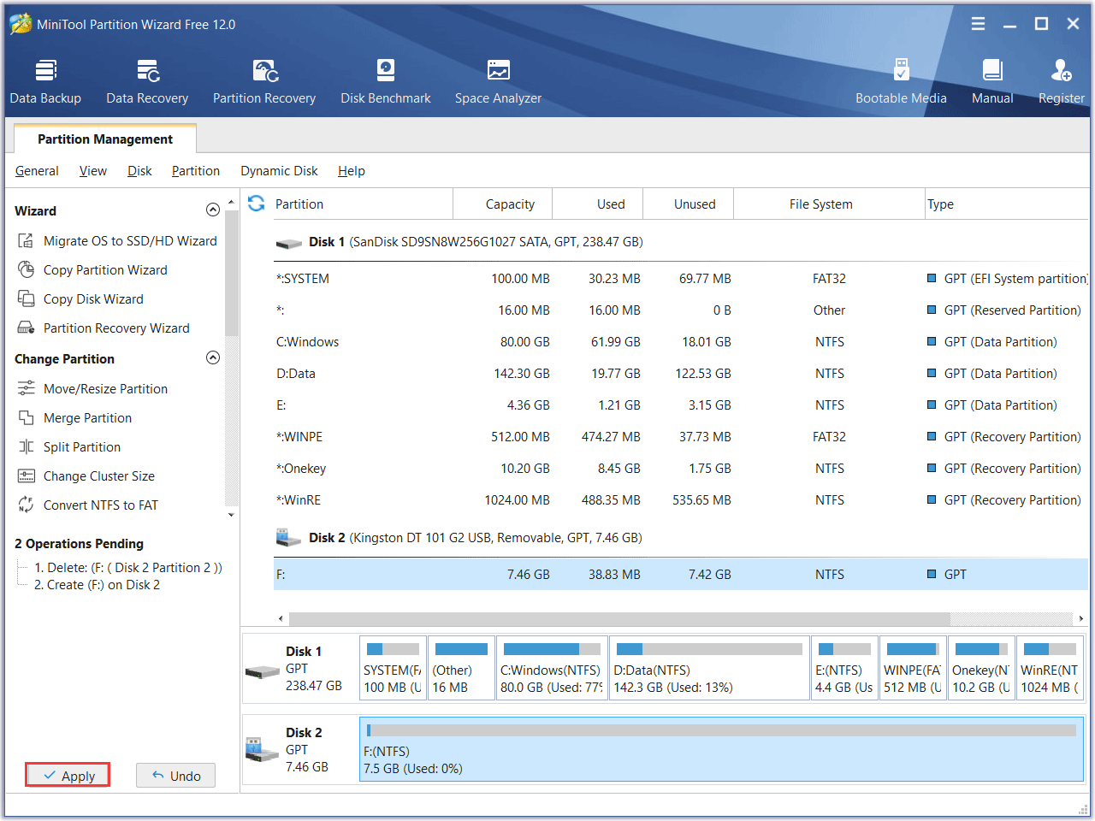Screen dimensions: 1095x821
Task: Sort by the Type column header
Action: click(1007, 204)
